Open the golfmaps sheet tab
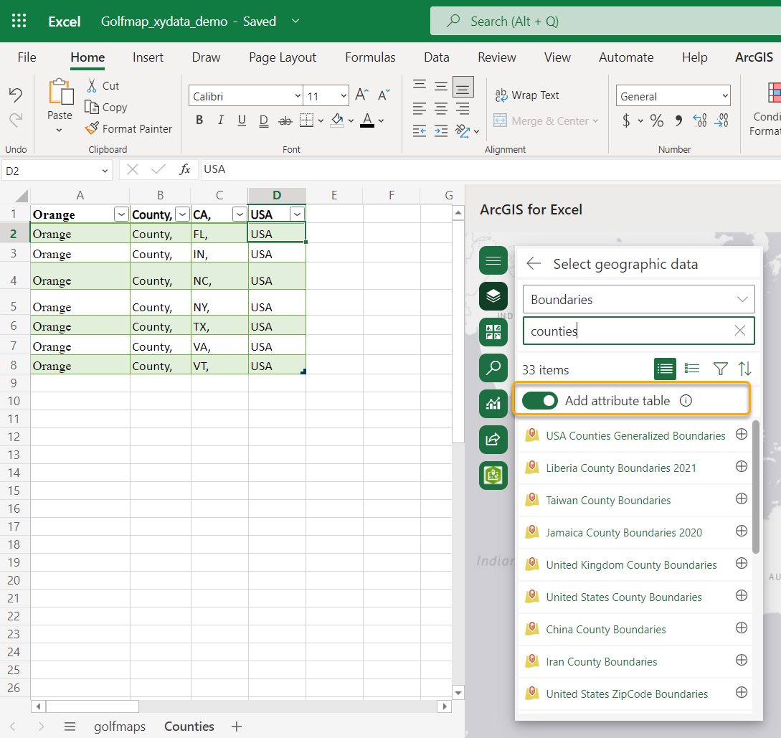Screen dimensions: 781x738 119,726
